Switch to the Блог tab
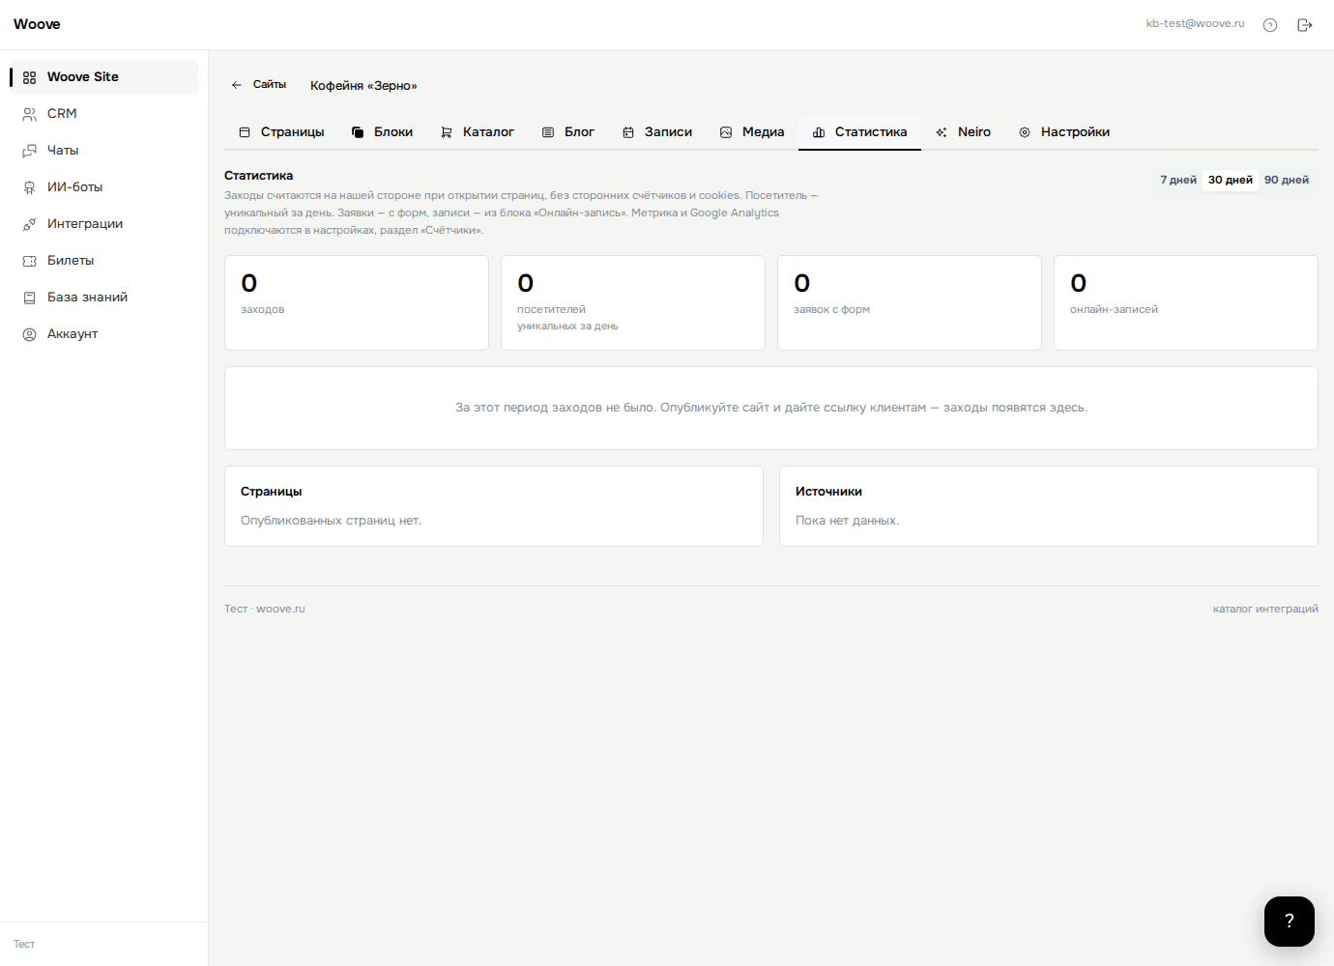This screenshot has height=966, width=1334. point(568,132)
